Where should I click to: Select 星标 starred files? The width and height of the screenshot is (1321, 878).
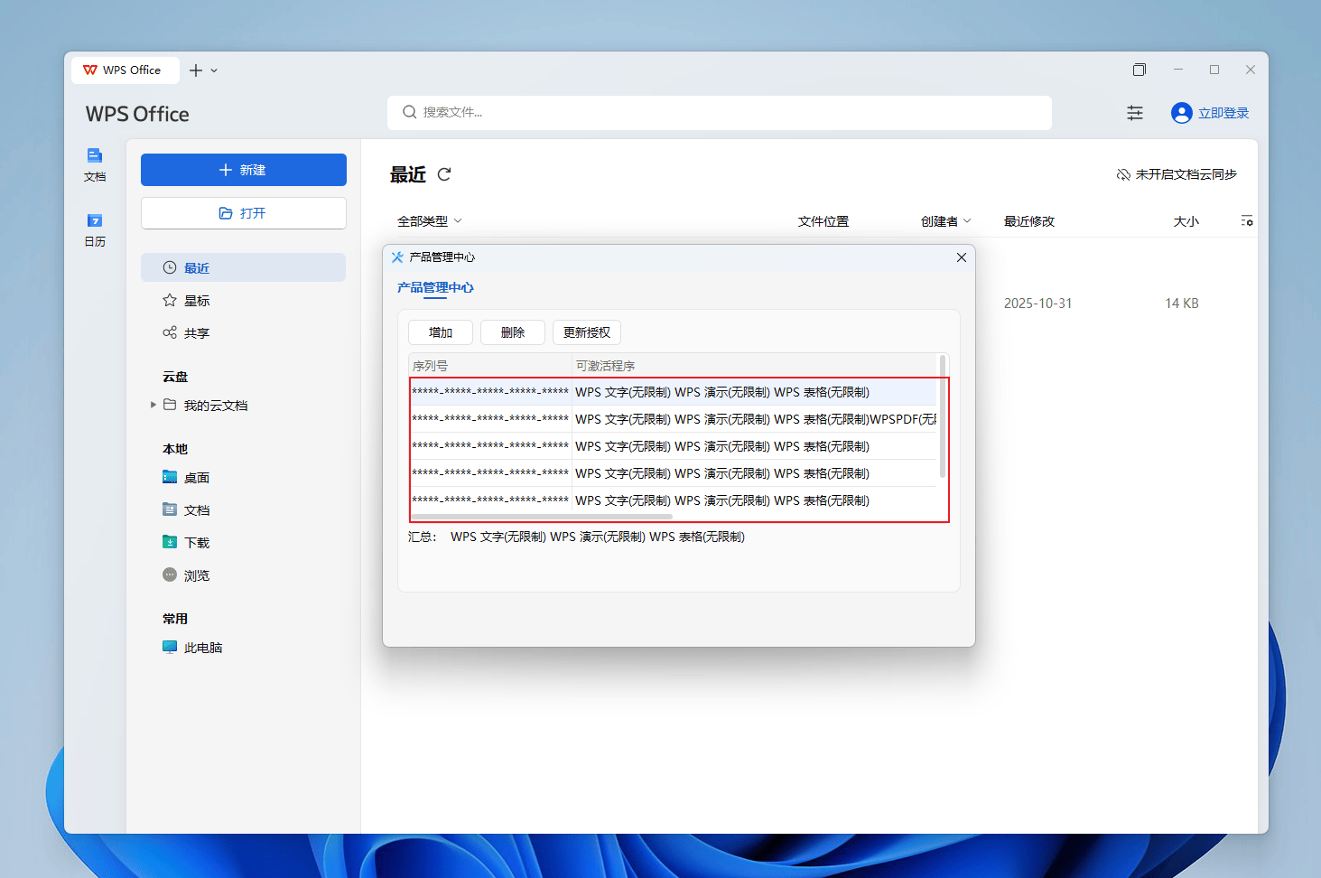tap(197, 300)
